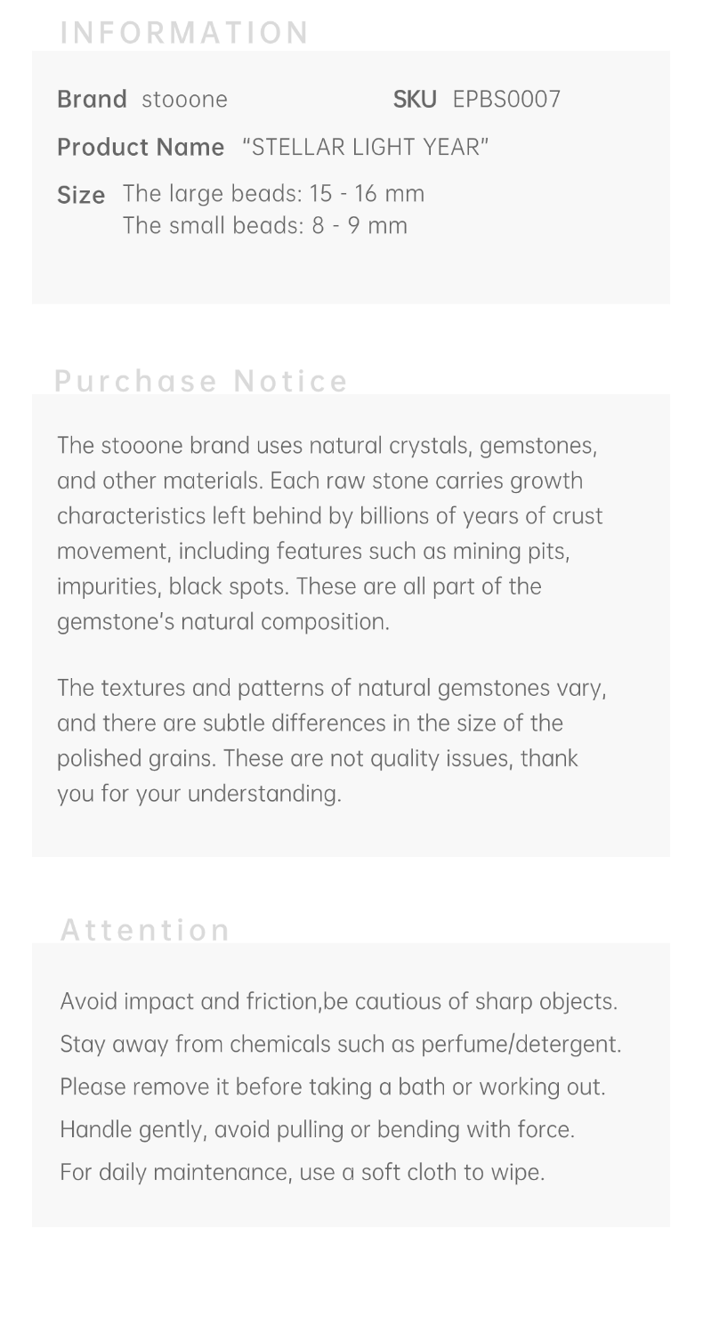Click the large beads 15 - 16 mm line
Viewport: 703px width, 1317px height.
pos(273,194)
